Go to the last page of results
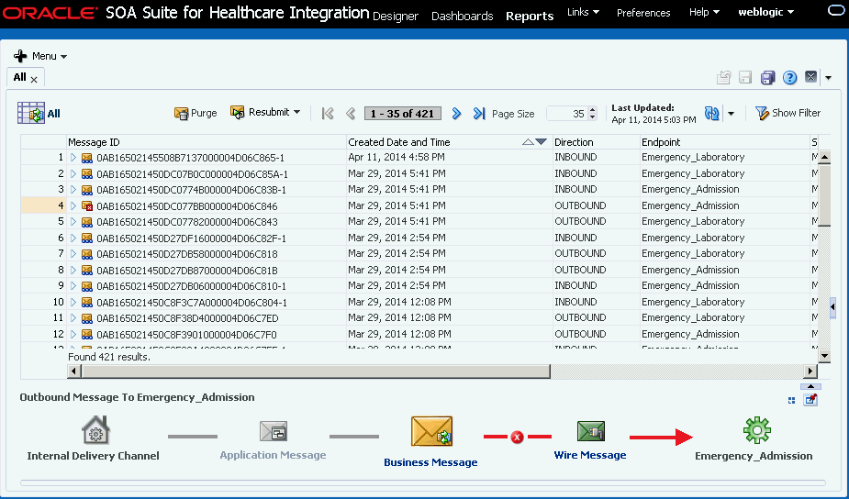Screen dimensions: 849x499 478,113
